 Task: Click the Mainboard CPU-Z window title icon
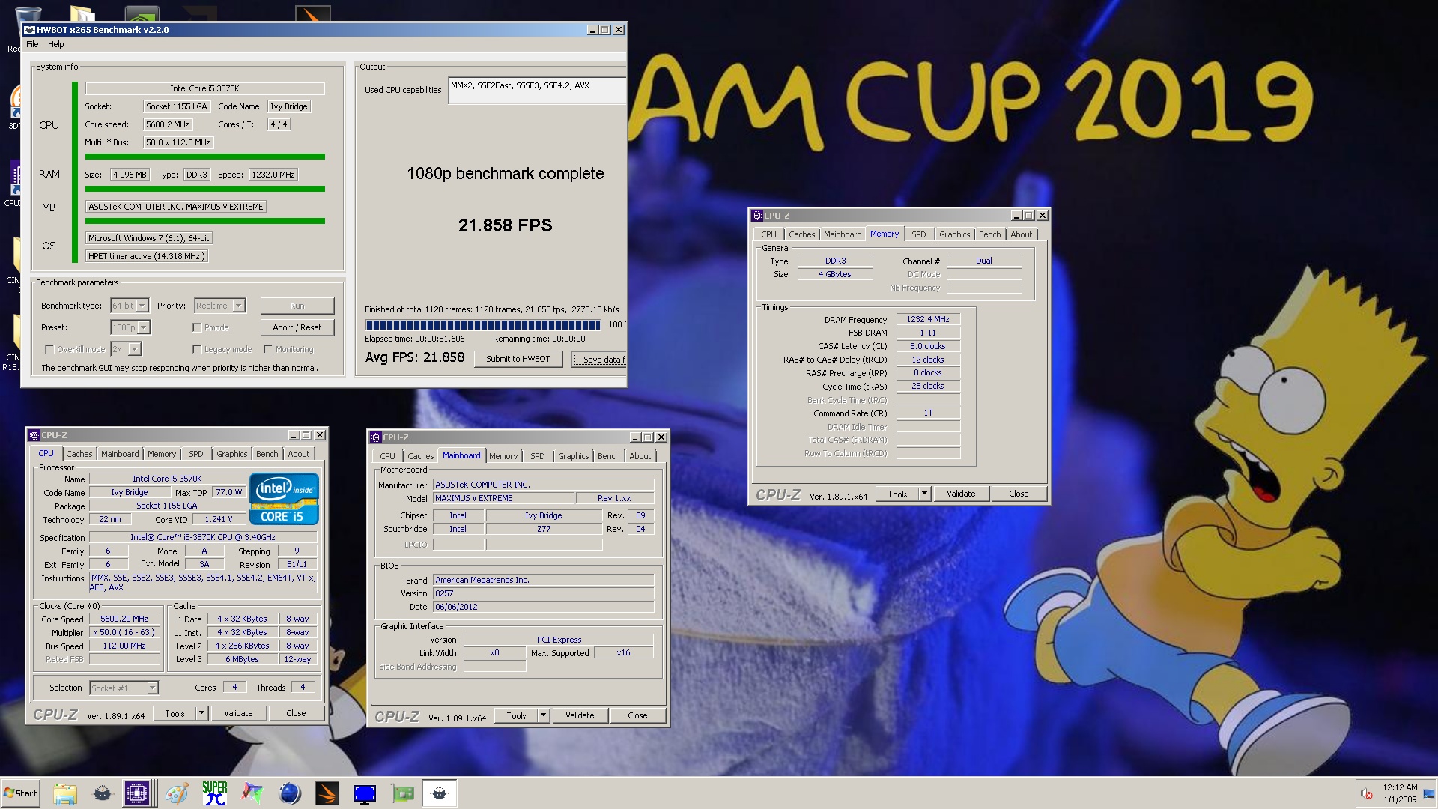coord(375,437)
